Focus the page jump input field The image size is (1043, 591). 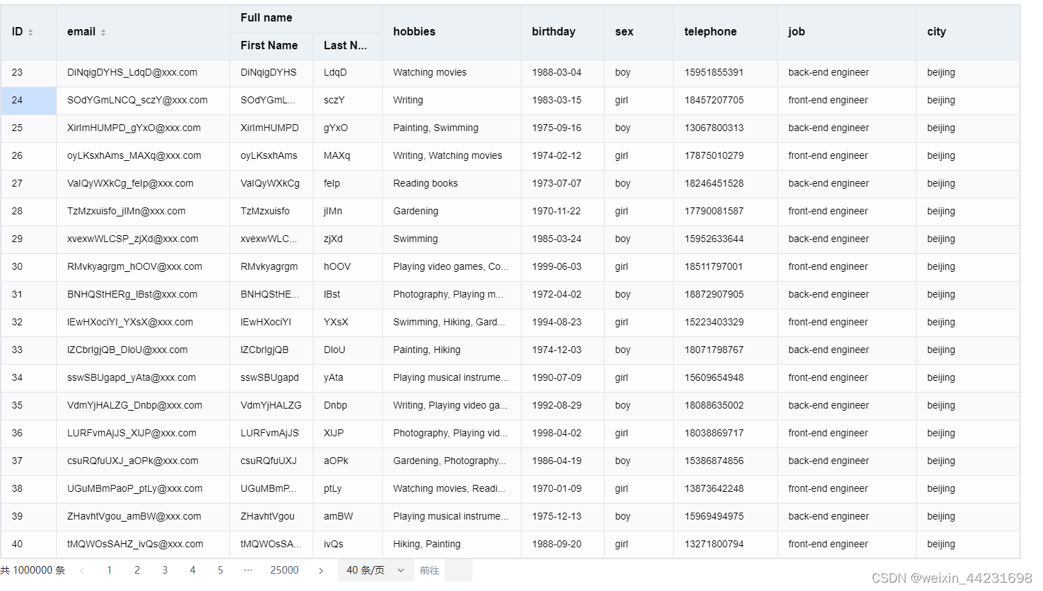[458, 570]
